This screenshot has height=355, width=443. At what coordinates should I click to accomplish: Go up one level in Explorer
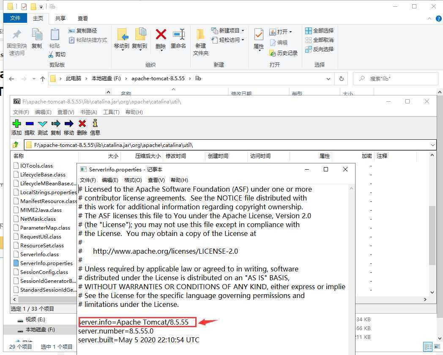[43, 79]
